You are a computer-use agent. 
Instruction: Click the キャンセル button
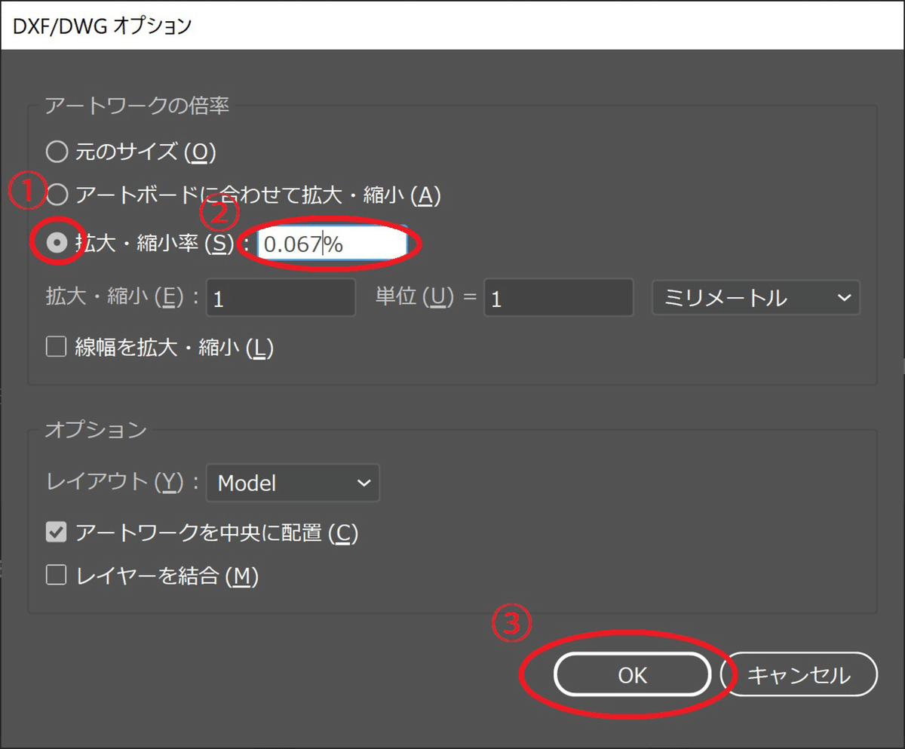click(x=801, y=675)
